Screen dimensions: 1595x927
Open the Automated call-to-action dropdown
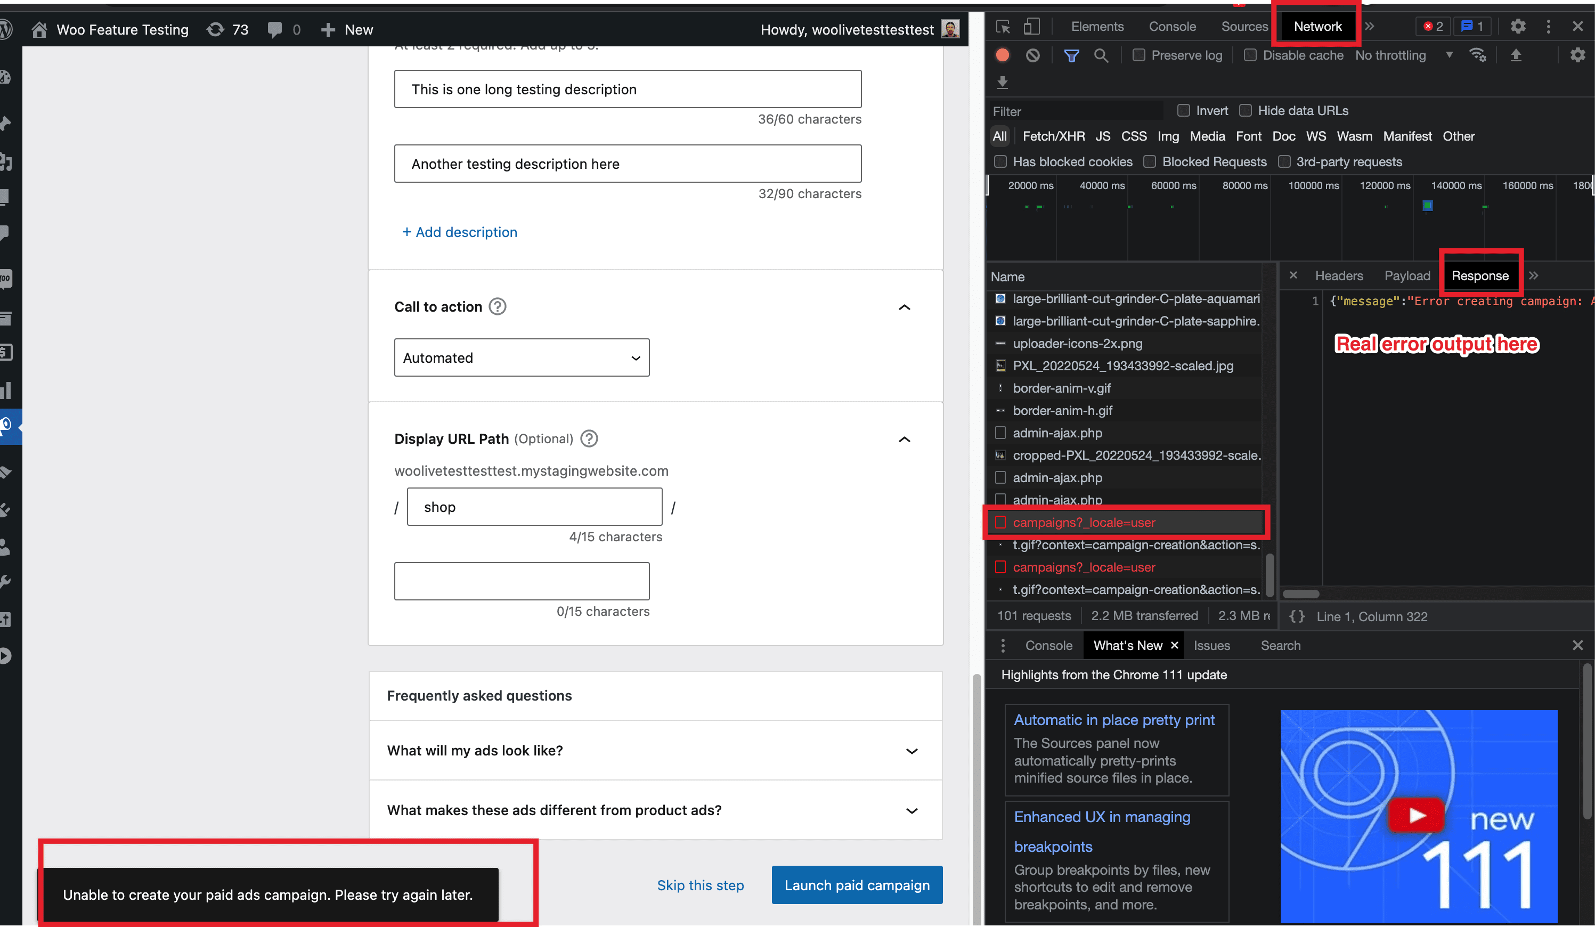pyautogui.click(x=521, y=357)
